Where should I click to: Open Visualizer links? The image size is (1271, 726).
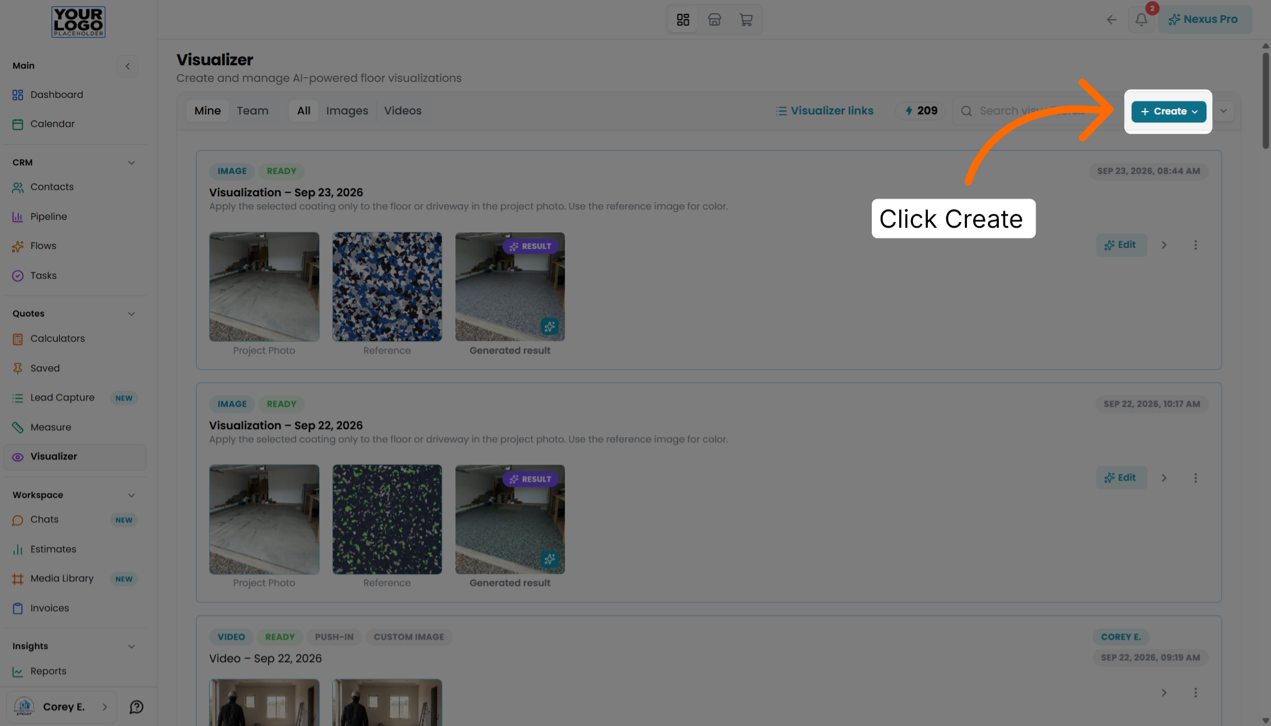pyautogui.click(x=825, y=110)
